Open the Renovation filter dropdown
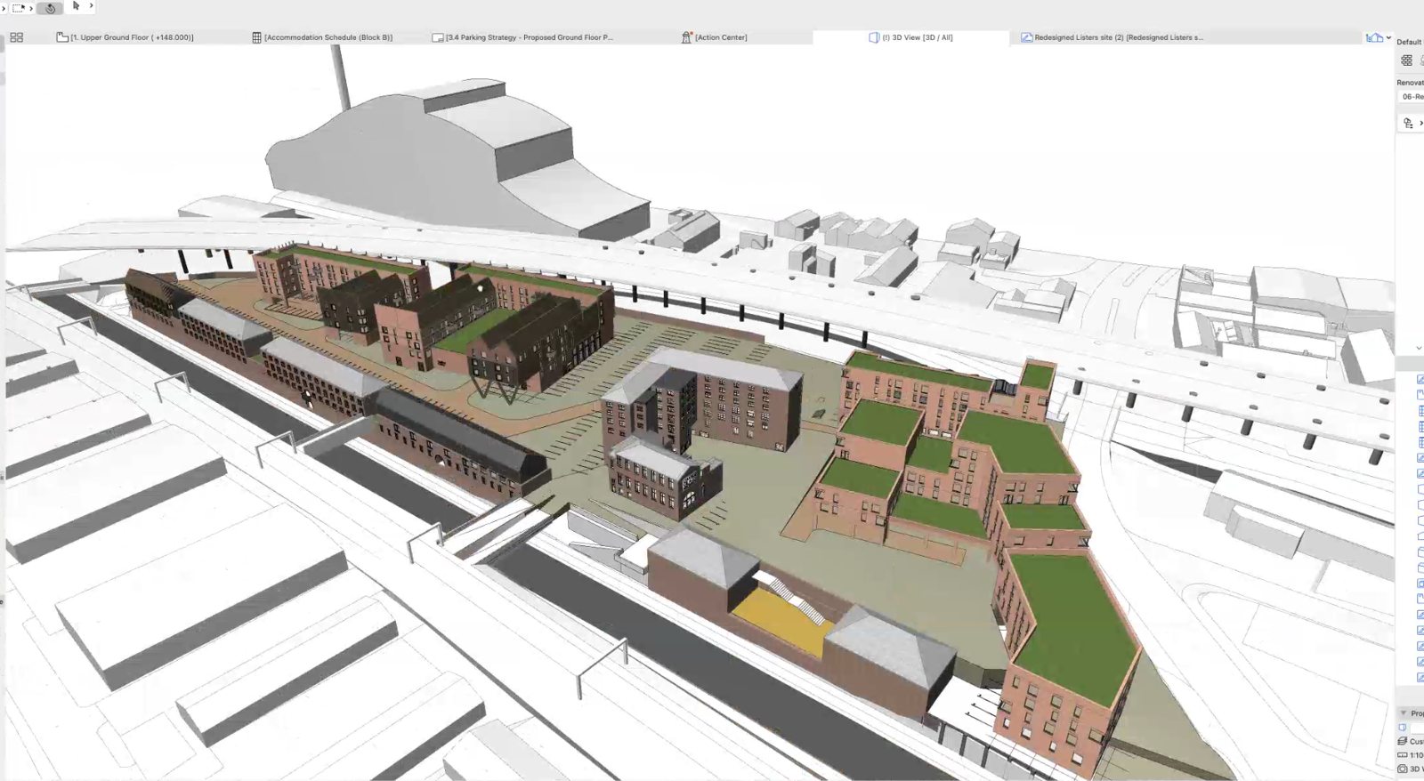The width and height of the screenshot is (1424, 781). click(x=1412, y=97)
